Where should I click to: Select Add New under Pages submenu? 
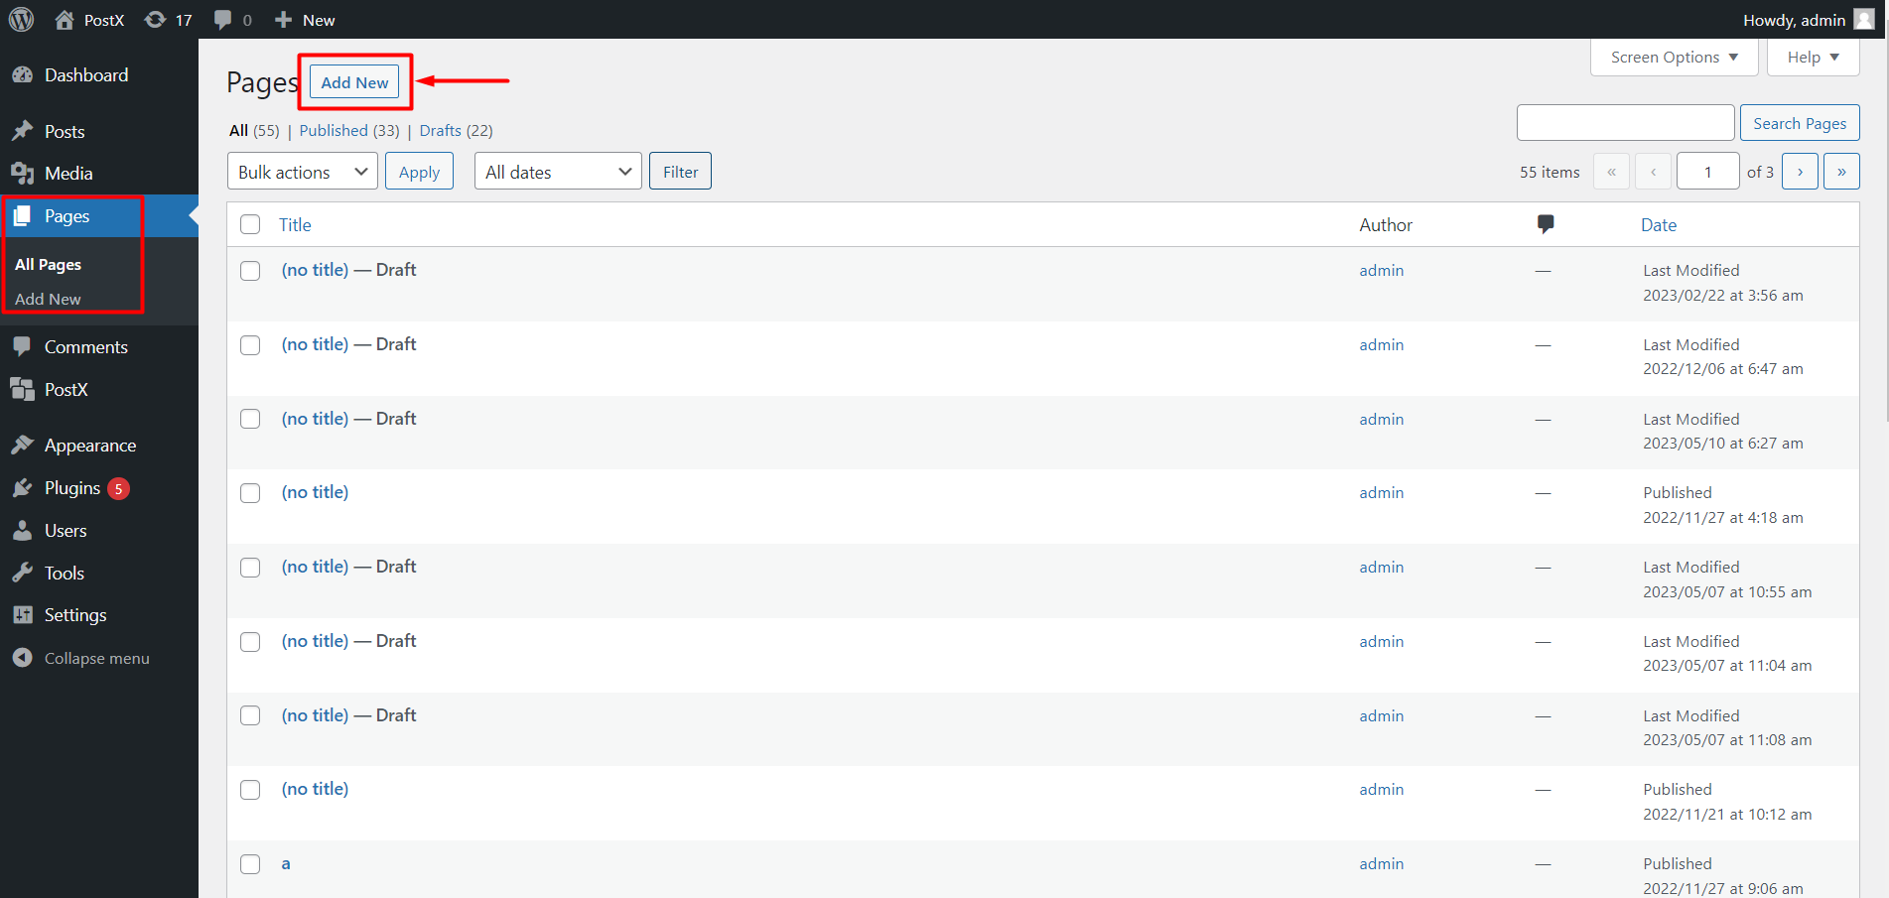(x=48, y=299)
